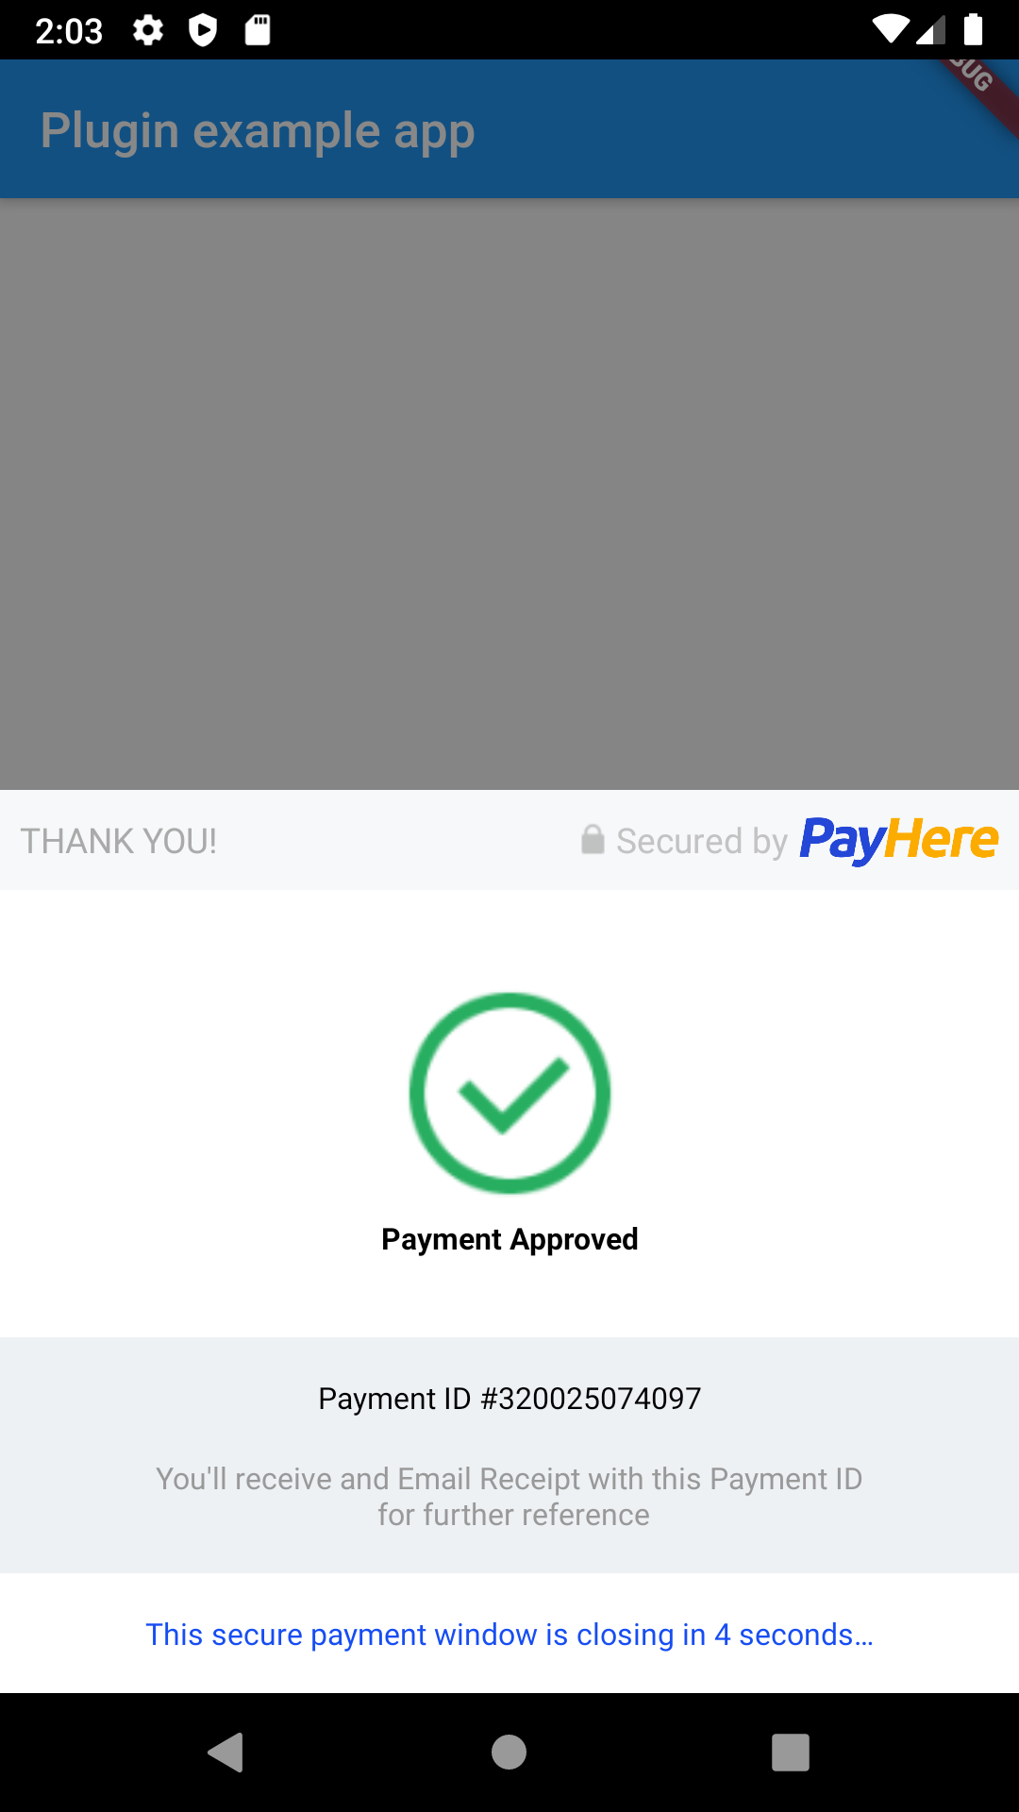Open recent apps with the square button

(x=791, y=1753)
